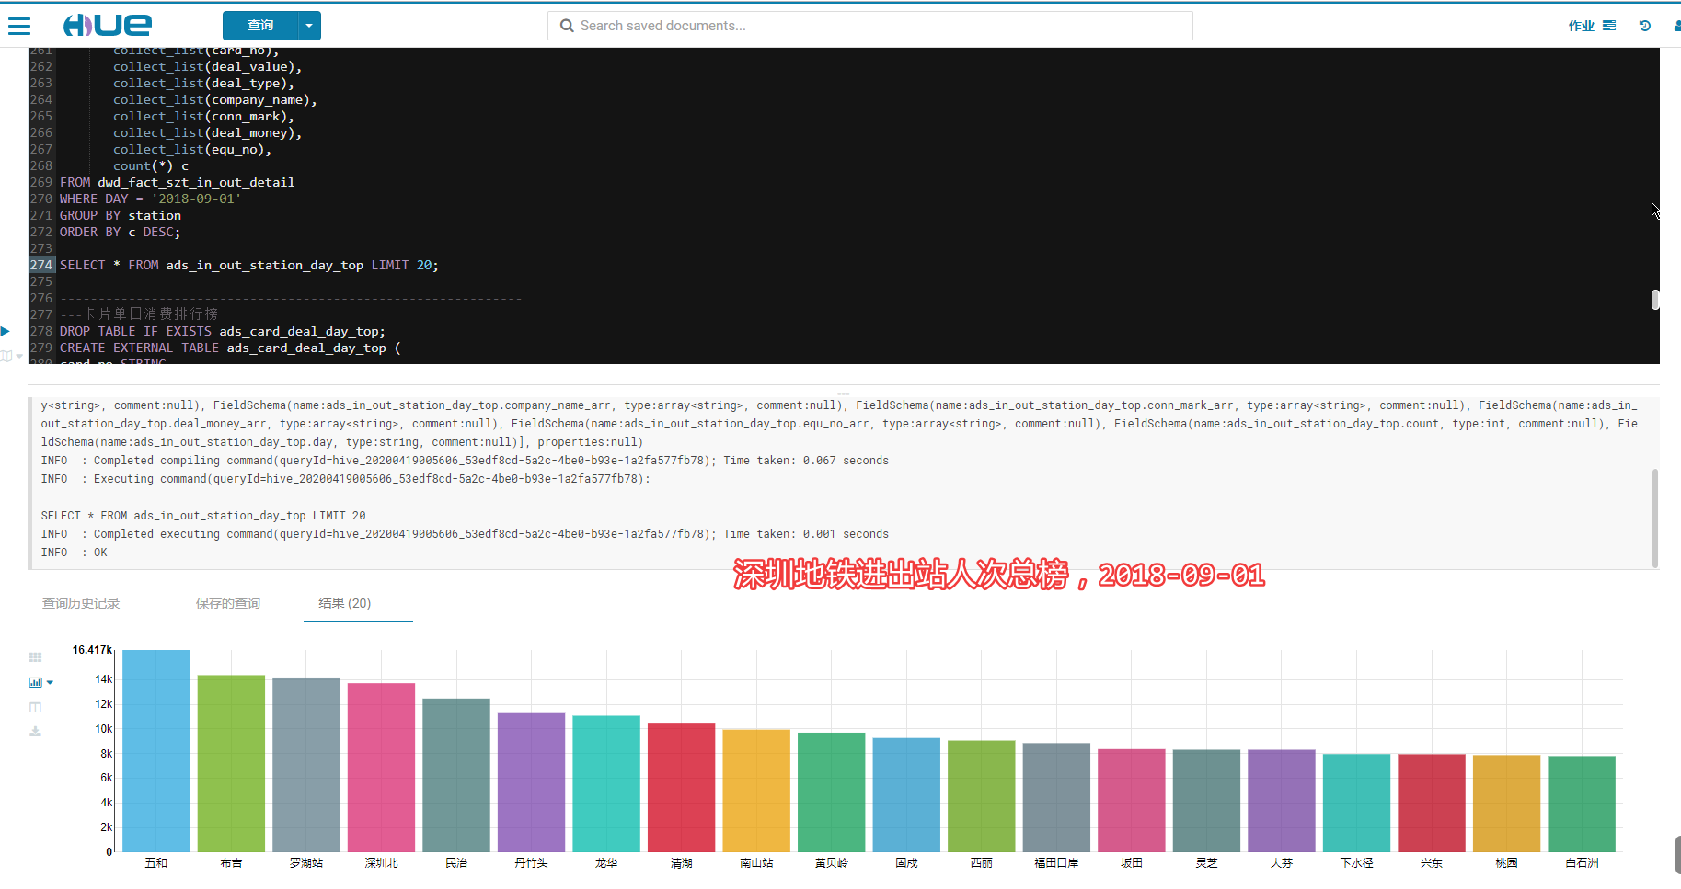Focus the Search saved documents field

[x=870, y=26]
